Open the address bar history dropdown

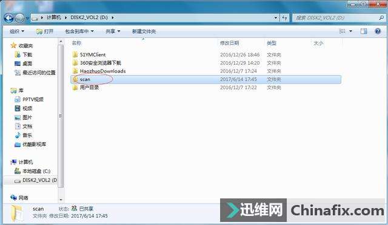[x=276, y=18]
